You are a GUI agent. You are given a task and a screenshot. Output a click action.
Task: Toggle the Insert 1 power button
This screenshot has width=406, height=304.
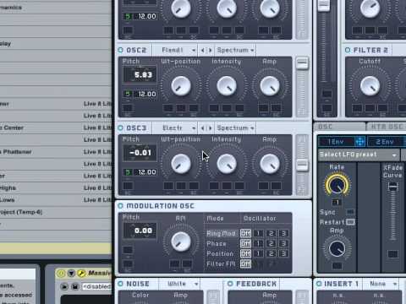pyautogui.click(x=319, y=284)
